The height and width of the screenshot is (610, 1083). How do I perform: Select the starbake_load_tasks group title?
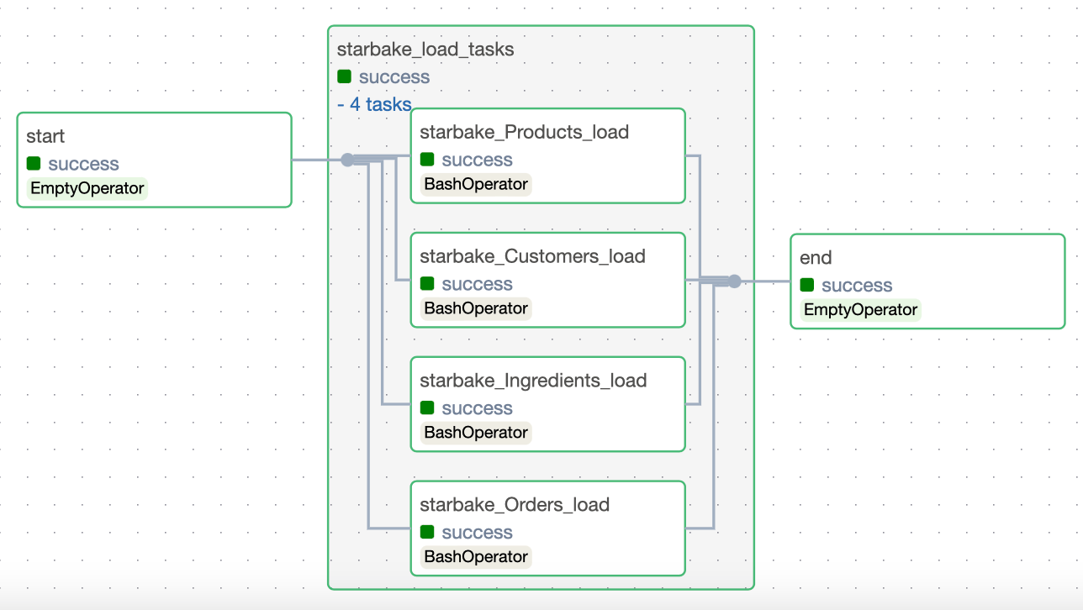coord(425,50)
